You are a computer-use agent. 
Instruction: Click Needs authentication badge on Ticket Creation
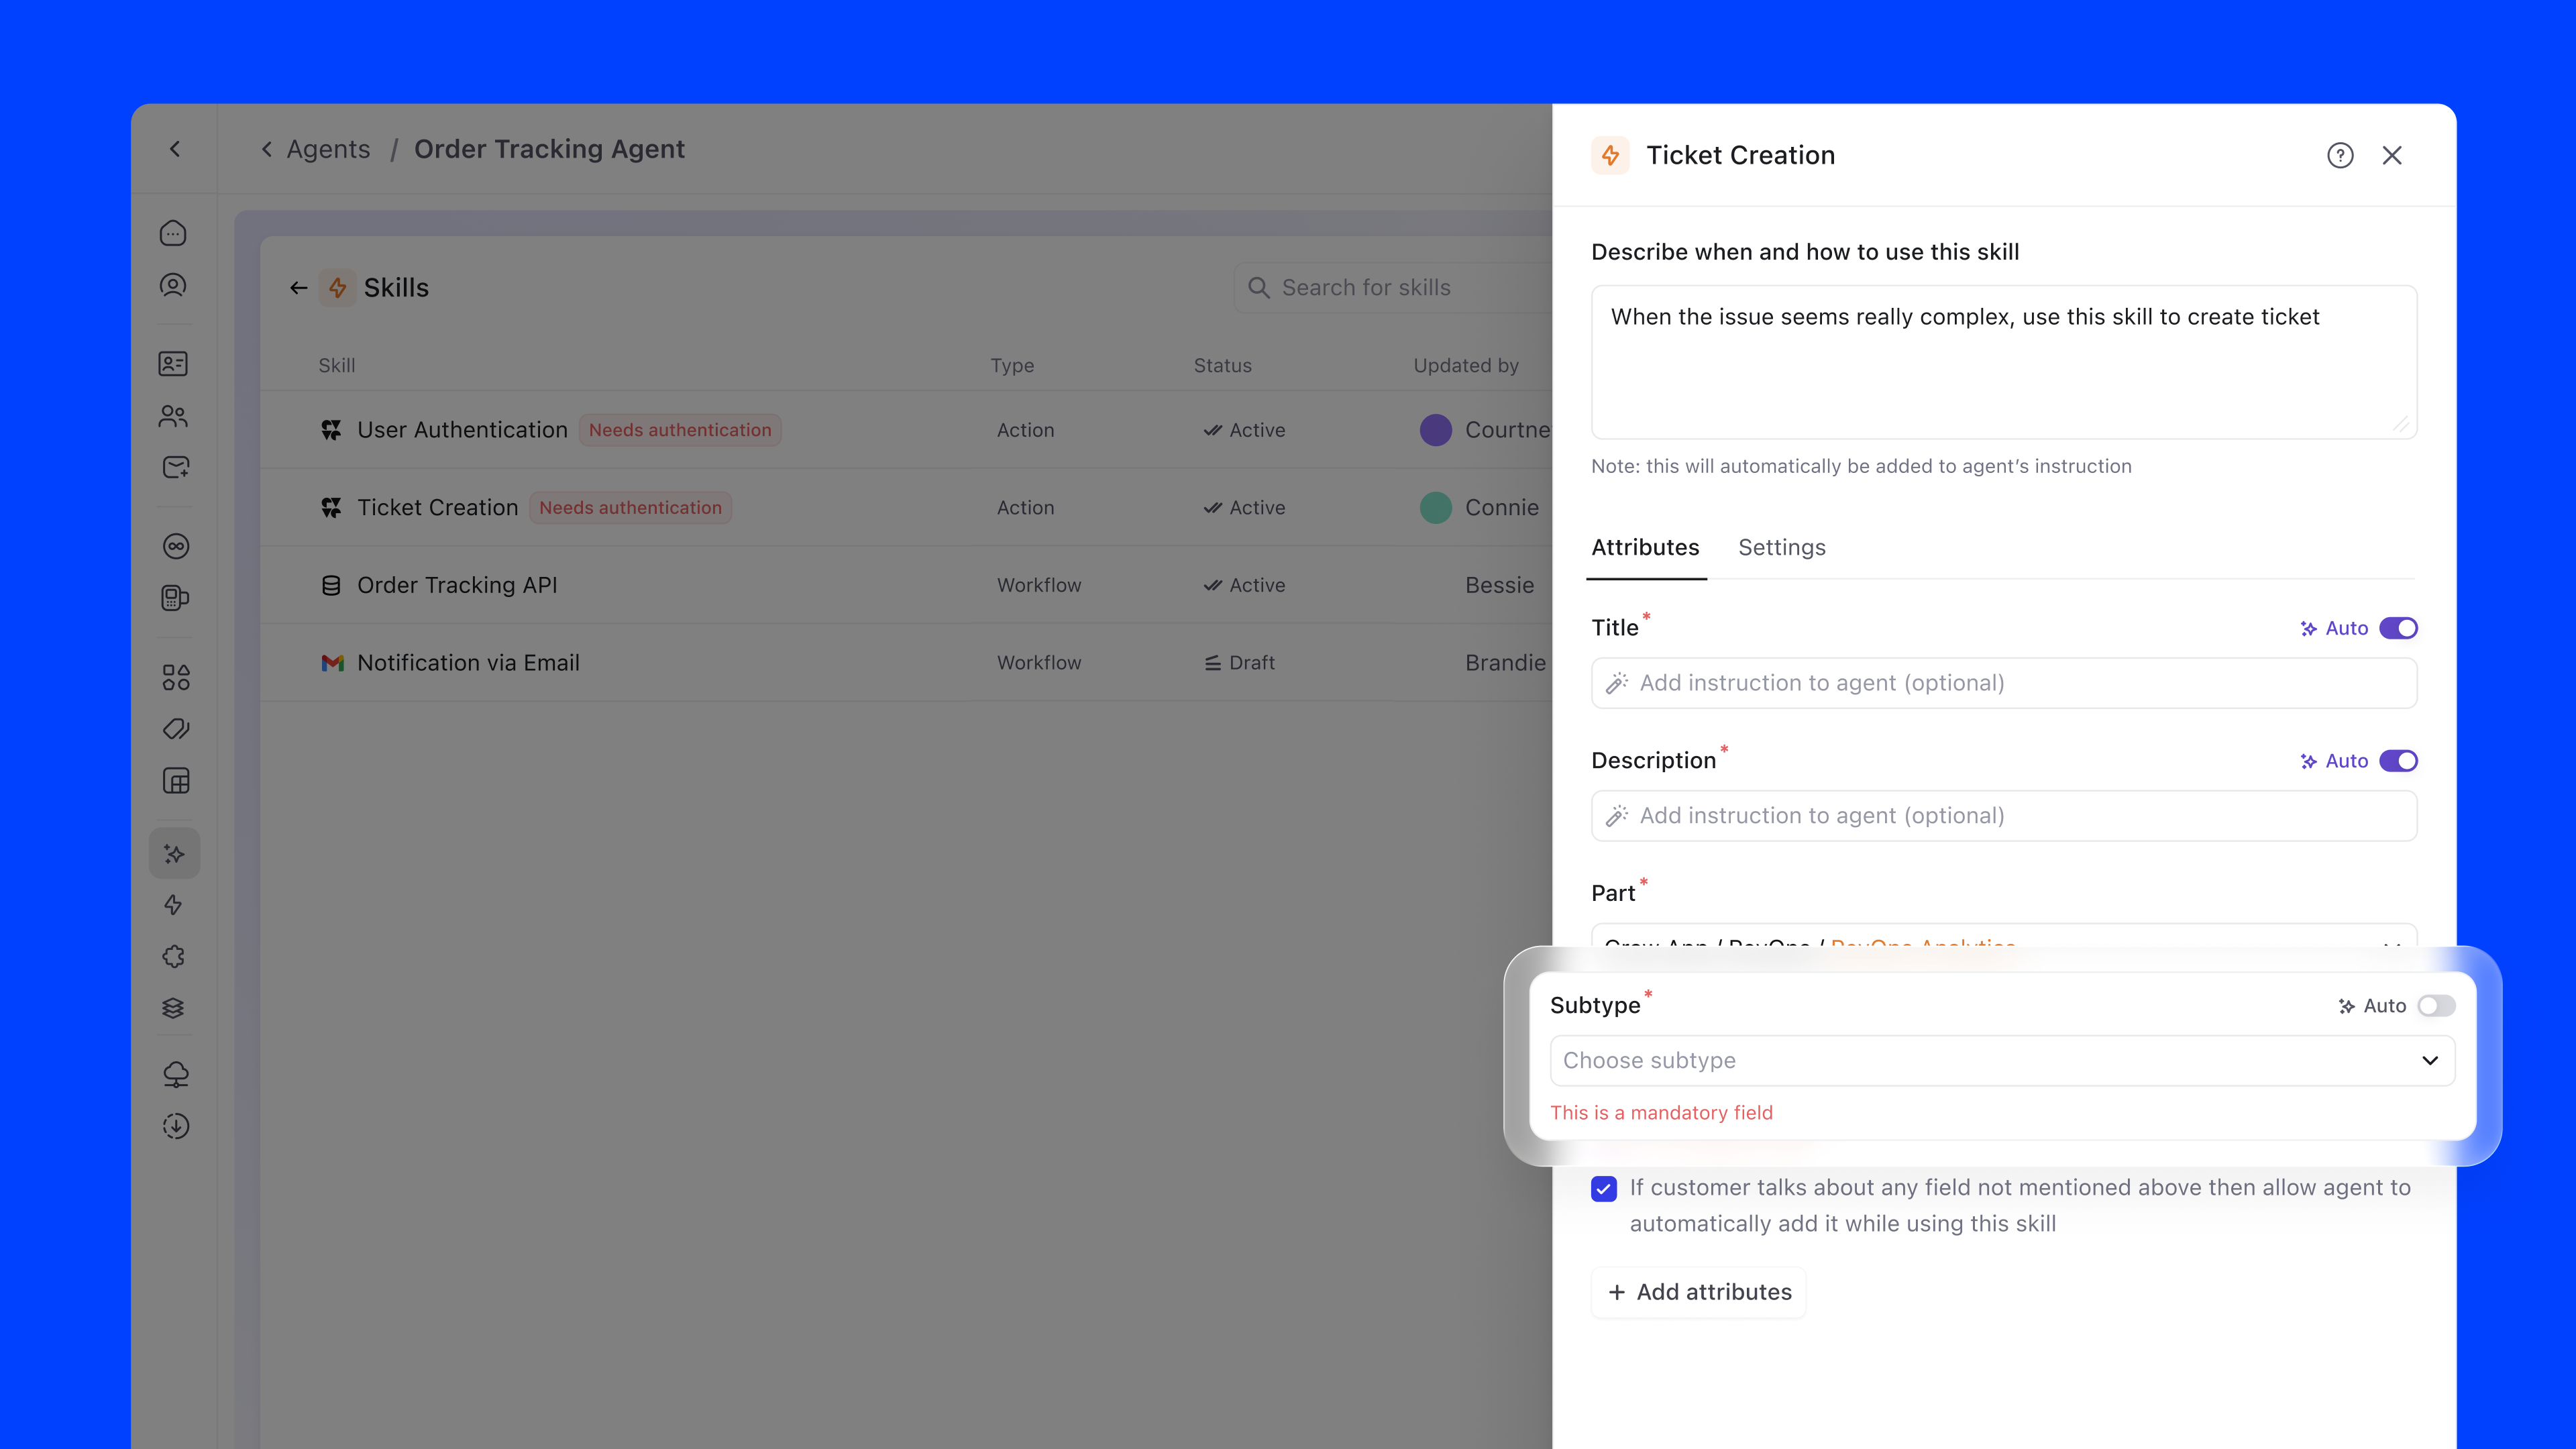tap(630, 508)
